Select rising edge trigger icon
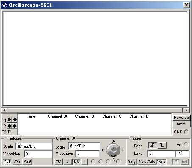Screen dimensions: 192x168 click(x=153, y=145)
